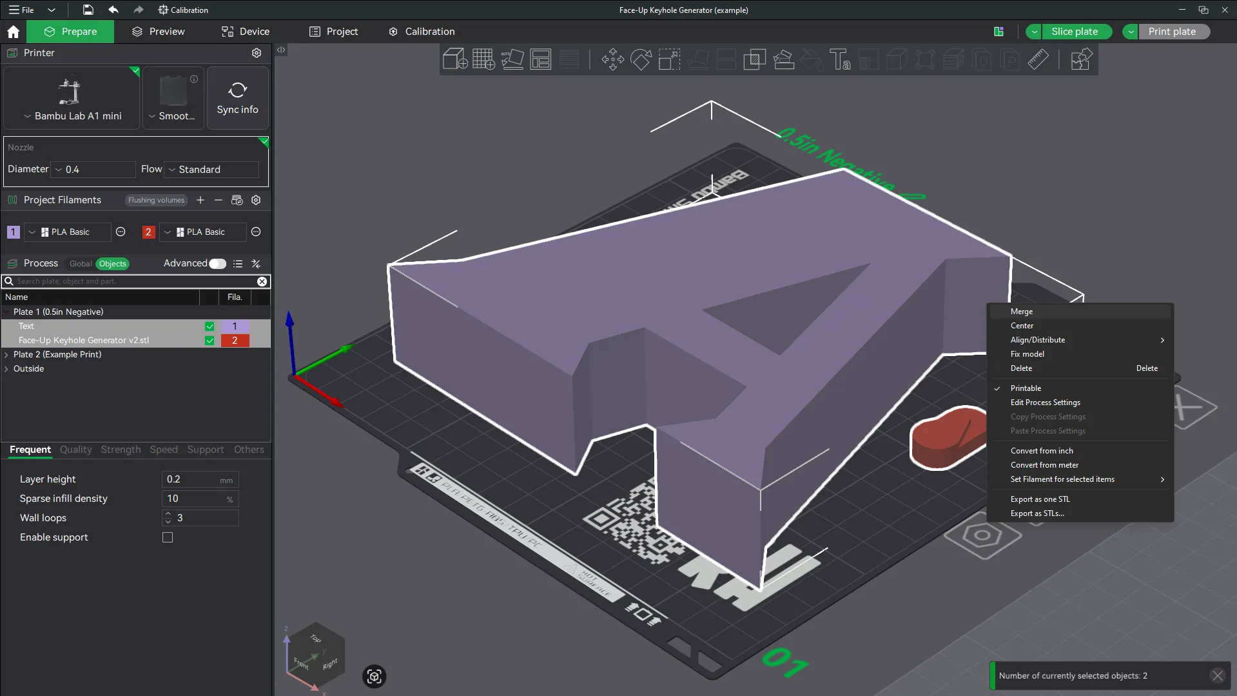Viewport: 1237px width, 696px height.
Task: Switch Process scope to Global
Action: pos(81,263)
